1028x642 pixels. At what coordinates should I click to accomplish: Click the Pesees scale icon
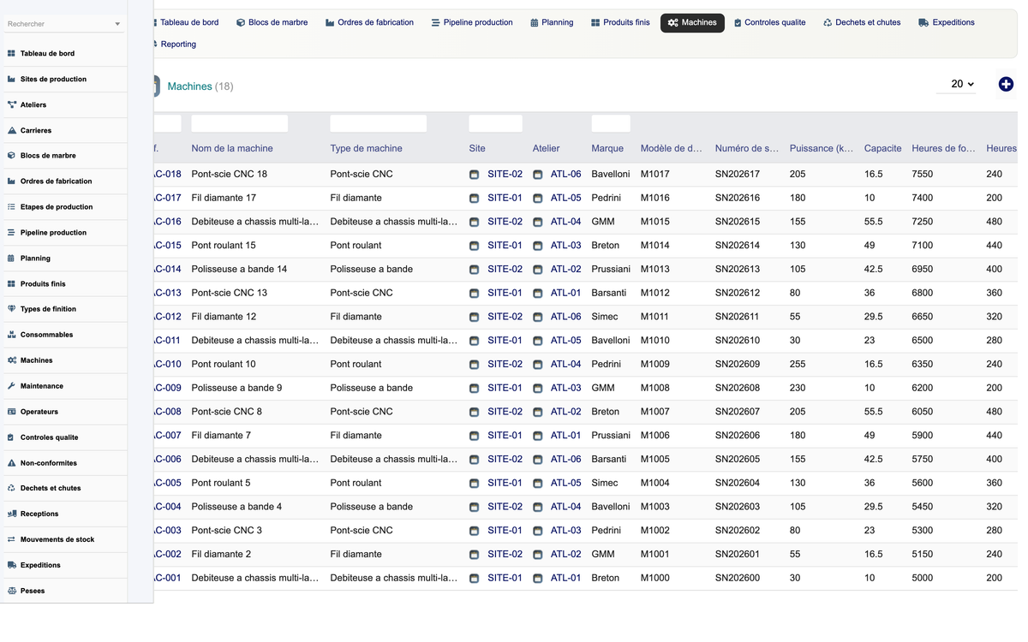11,591
